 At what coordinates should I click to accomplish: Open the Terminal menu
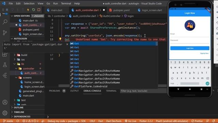(x=66, y=3)
